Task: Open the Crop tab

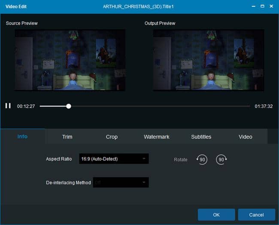Action: (x=112, y=137)
